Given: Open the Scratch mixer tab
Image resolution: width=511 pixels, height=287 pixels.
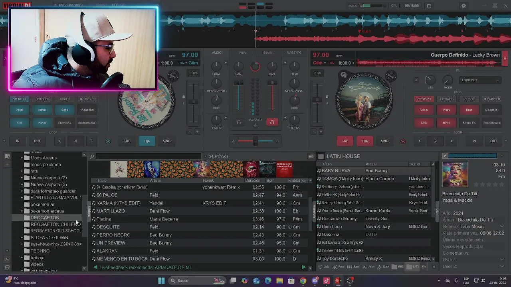Looking at the screenshot, I should 268,53.
